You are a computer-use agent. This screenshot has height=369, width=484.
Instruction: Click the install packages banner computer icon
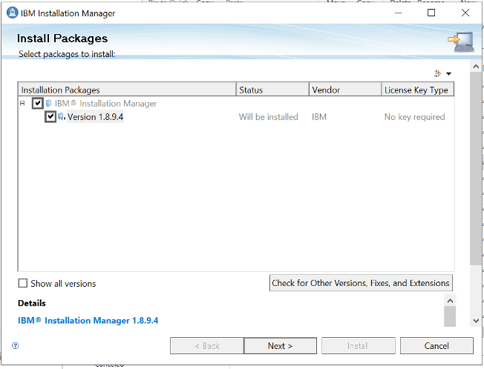pos(457,44)
